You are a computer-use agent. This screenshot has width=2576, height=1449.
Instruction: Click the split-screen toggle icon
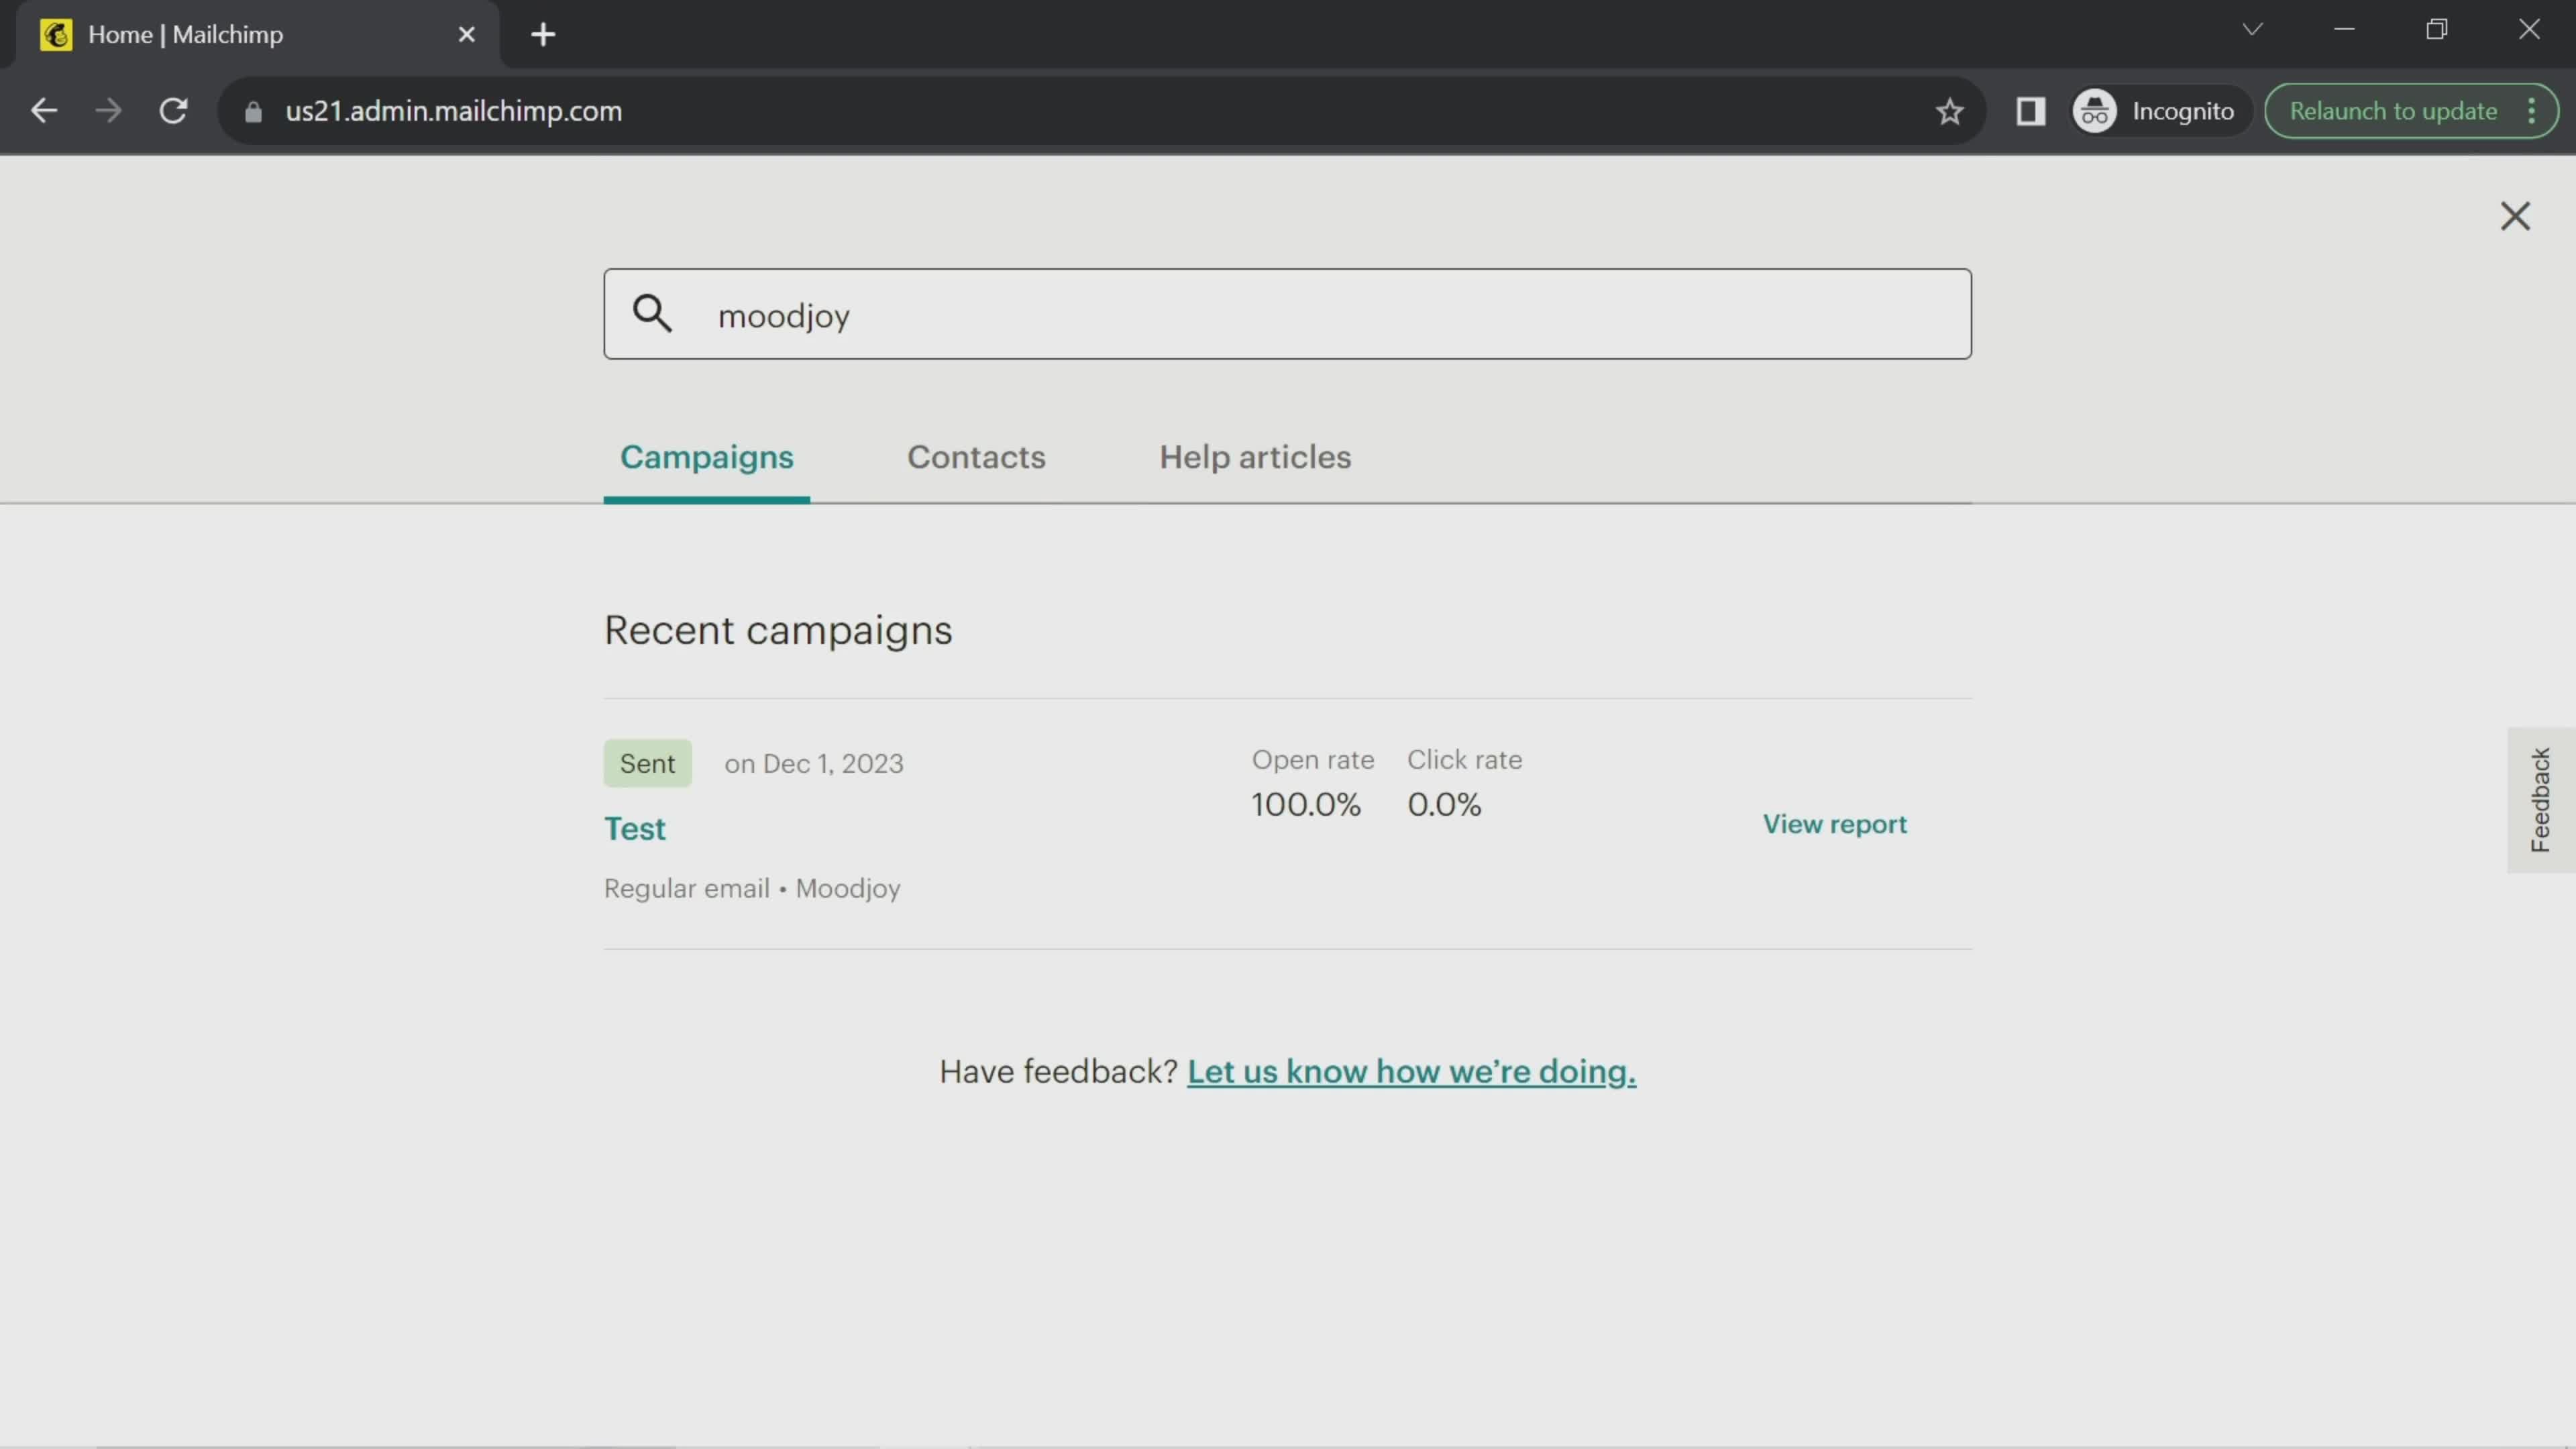pyautogui.click(x=2031, y=111)
